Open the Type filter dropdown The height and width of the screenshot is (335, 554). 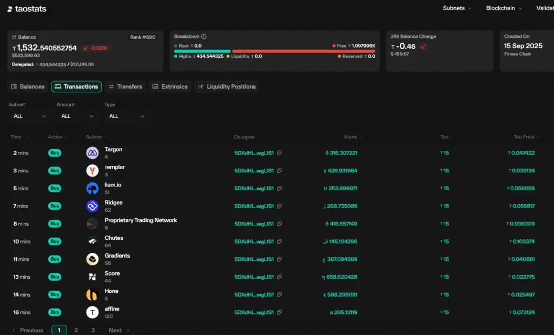tap(127, 116)
